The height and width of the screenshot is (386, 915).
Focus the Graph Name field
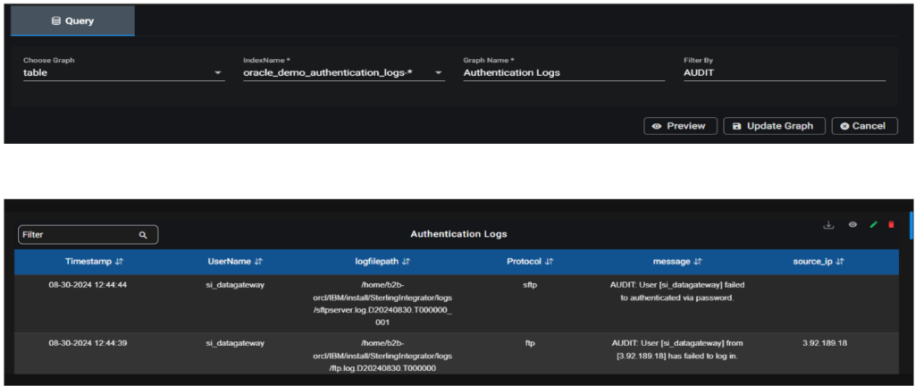(564, 73)
